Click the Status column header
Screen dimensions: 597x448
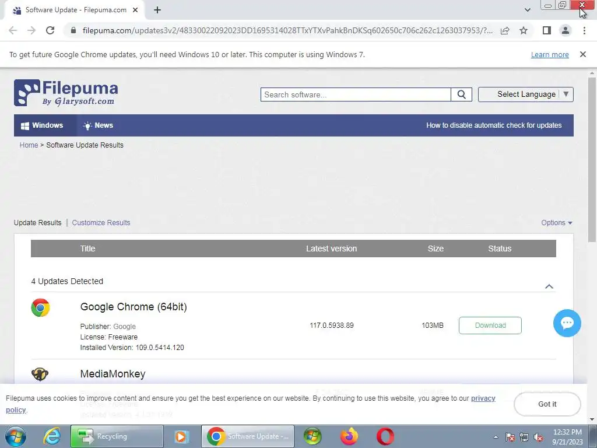click(x=500, y=249)
